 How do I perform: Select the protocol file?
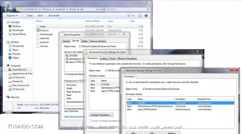click(x=44, y=42)
